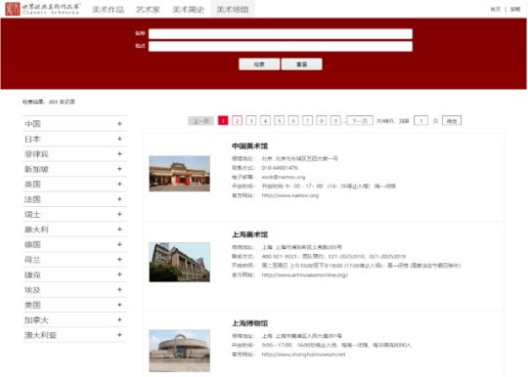Open the 艺术家 tab
Screen dimensions: 528x377
[x=148, y=10]
